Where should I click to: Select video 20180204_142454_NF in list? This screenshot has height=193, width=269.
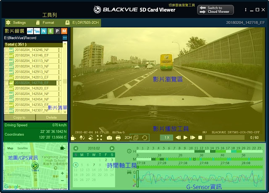click(x=32, y=99)
